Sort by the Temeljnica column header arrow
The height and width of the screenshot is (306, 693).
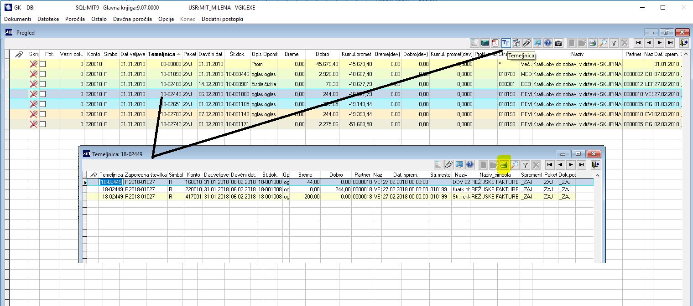(x=179, y=54)
